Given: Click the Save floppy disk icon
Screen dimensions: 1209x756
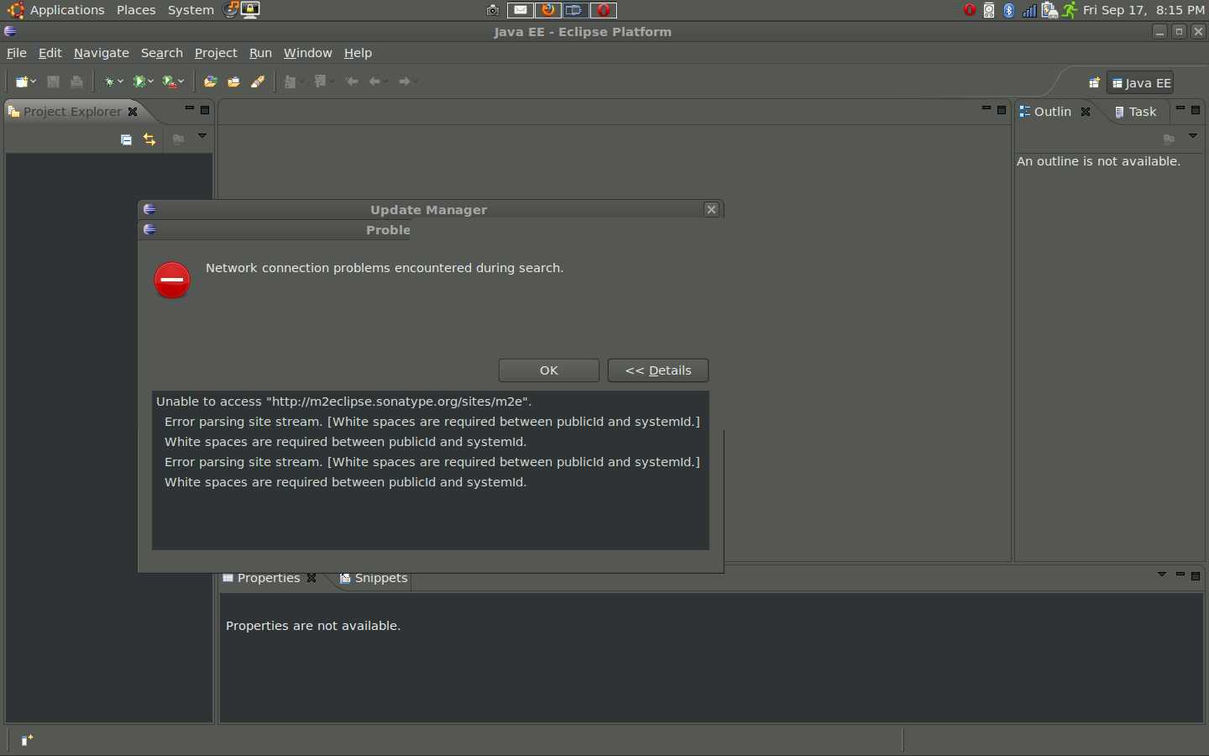Looking at the screenshot, I should [x=53, y=81].
